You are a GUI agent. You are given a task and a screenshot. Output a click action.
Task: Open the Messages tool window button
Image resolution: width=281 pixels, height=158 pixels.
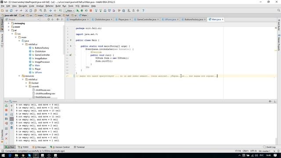pos(40,147)
